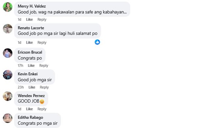Like Mercy H. Valdez's comment
206x128 pixels.
tap(29, 20)
